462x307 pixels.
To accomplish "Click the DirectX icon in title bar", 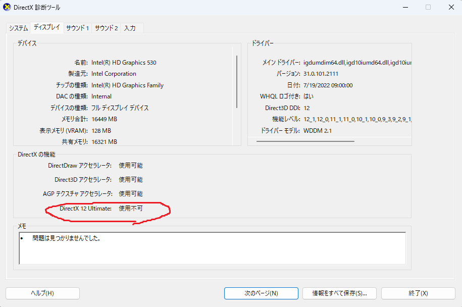I will (x=7, y=7).
